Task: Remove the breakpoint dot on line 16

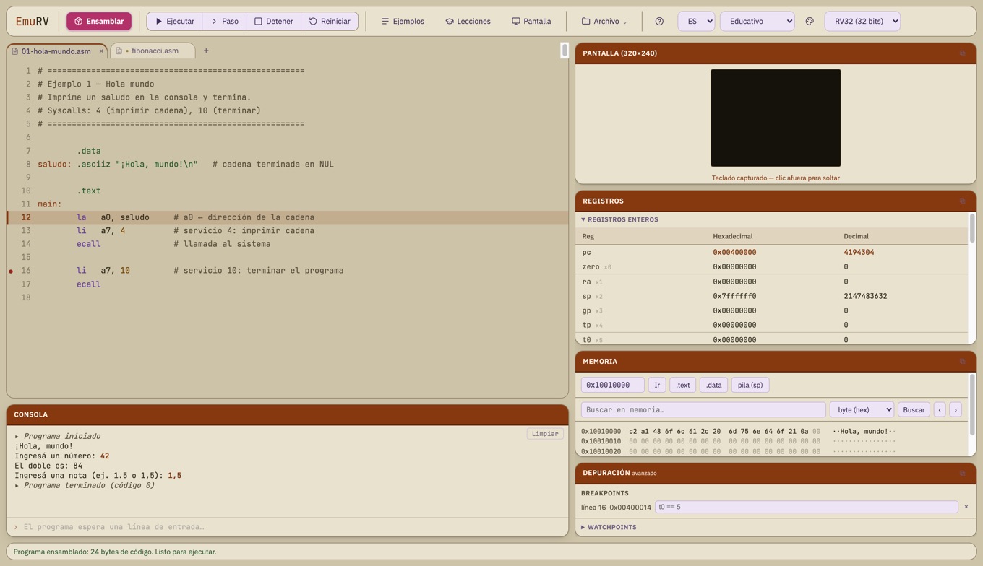Action: pos(11,271)
